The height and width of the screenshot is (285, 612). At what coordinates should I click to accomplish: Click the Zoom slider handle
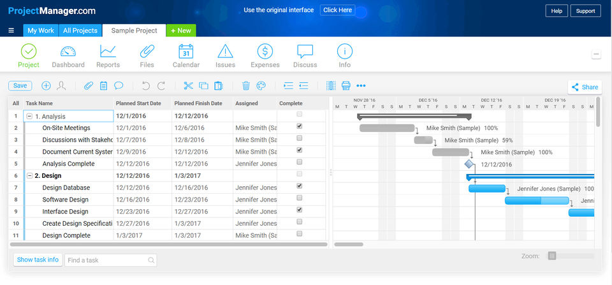pos(552,256)
